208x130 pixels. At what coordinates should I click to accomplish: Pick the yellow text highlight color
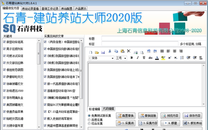(x=163, y=58)
